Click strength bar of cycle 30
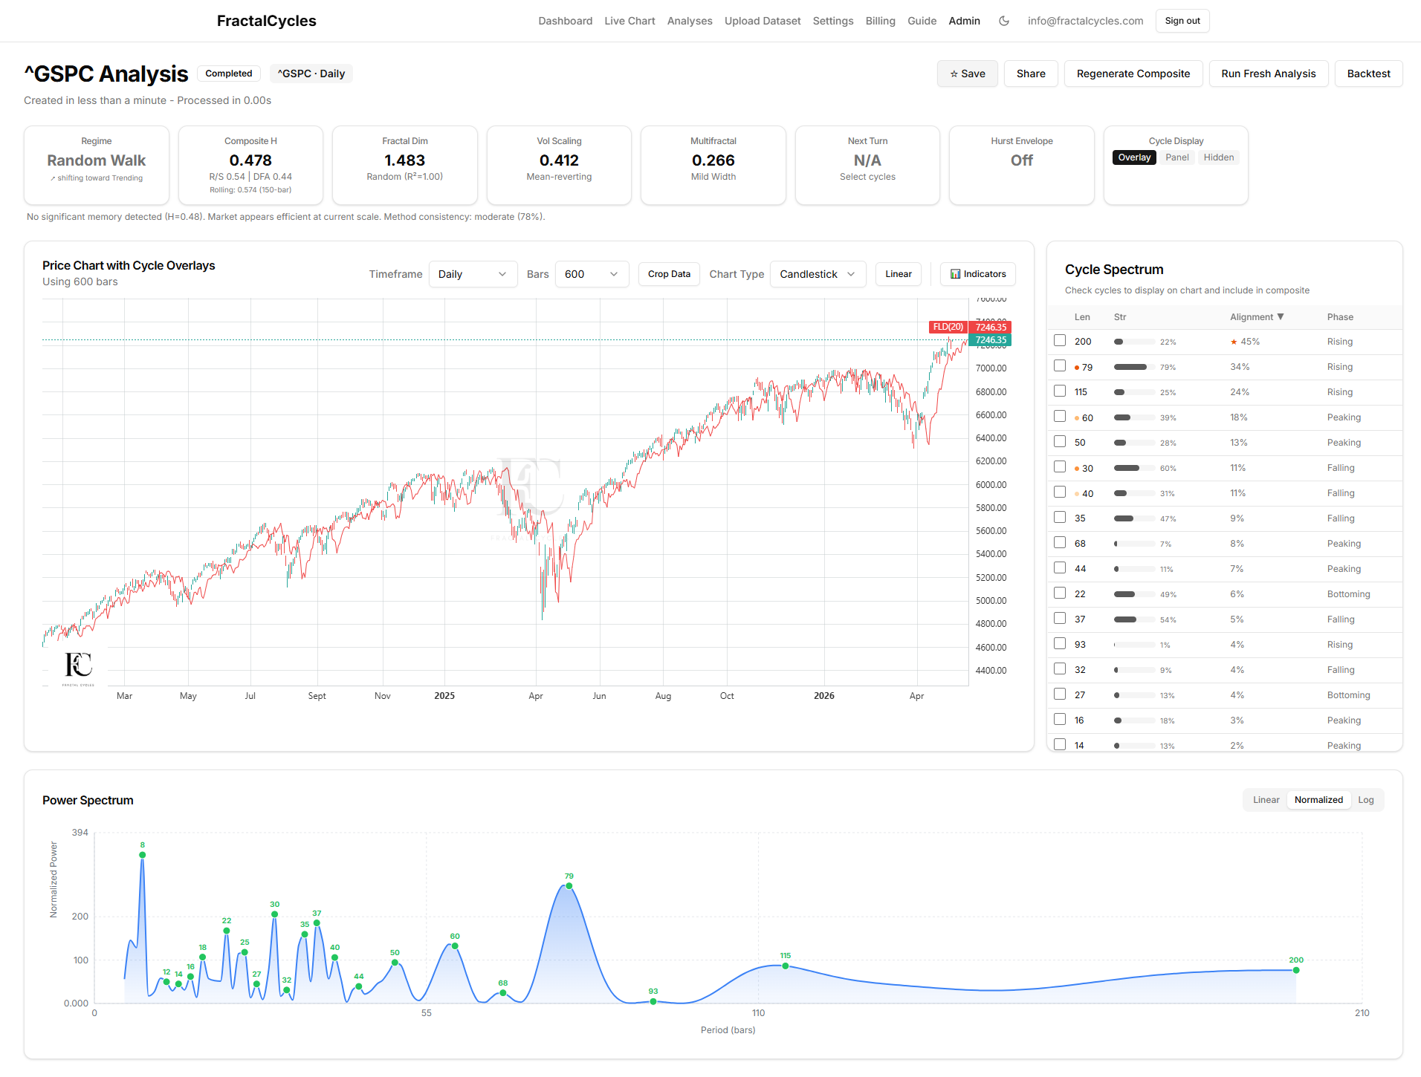The height and width of the screenshot is (1077, 1421). 1134,468
